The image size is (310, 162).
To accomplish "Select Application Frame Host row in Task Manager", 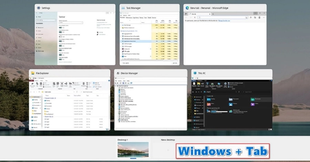I will (149, 41).
